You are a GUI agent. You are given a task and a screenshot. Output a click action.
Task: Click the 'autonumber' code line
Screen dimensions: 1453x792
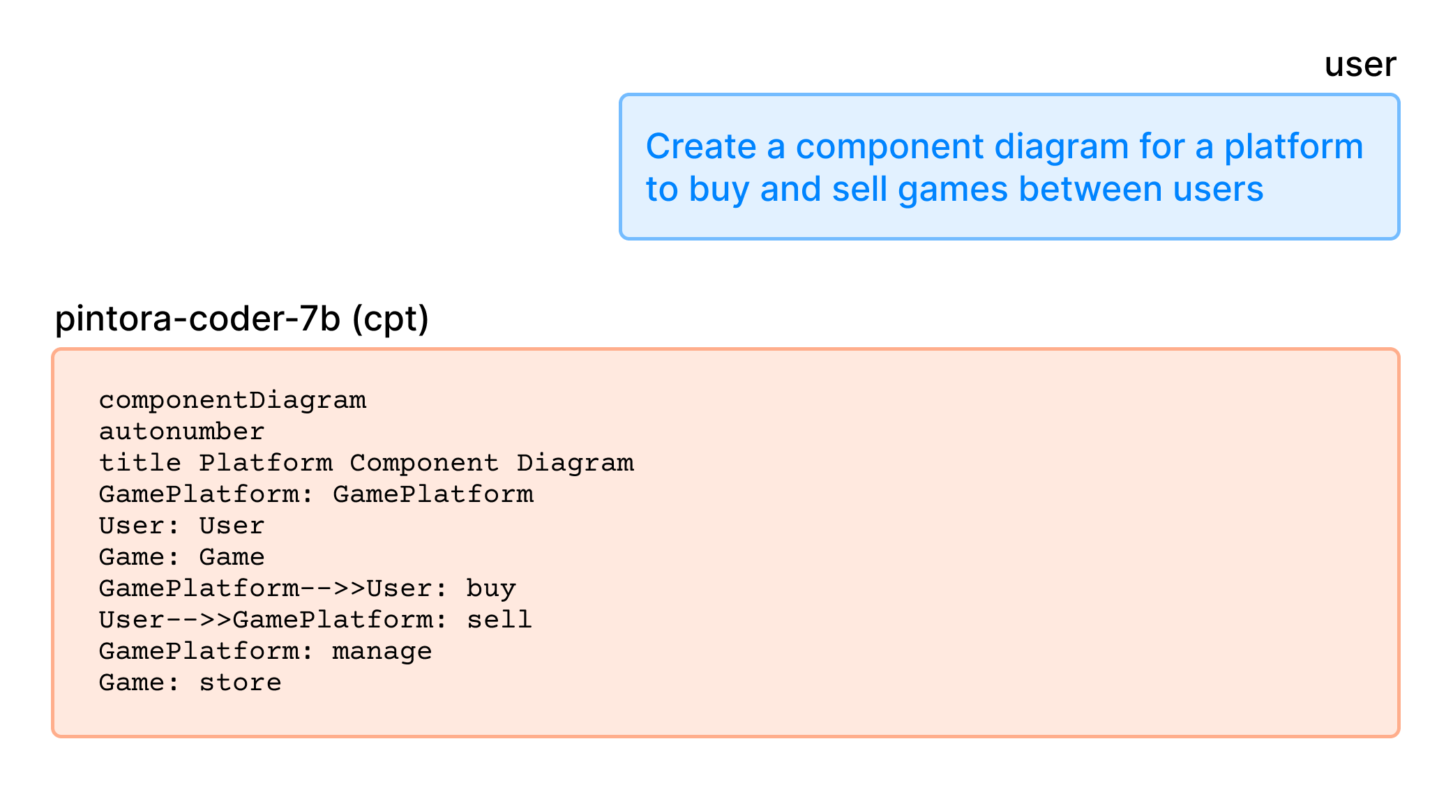[181, 432]
